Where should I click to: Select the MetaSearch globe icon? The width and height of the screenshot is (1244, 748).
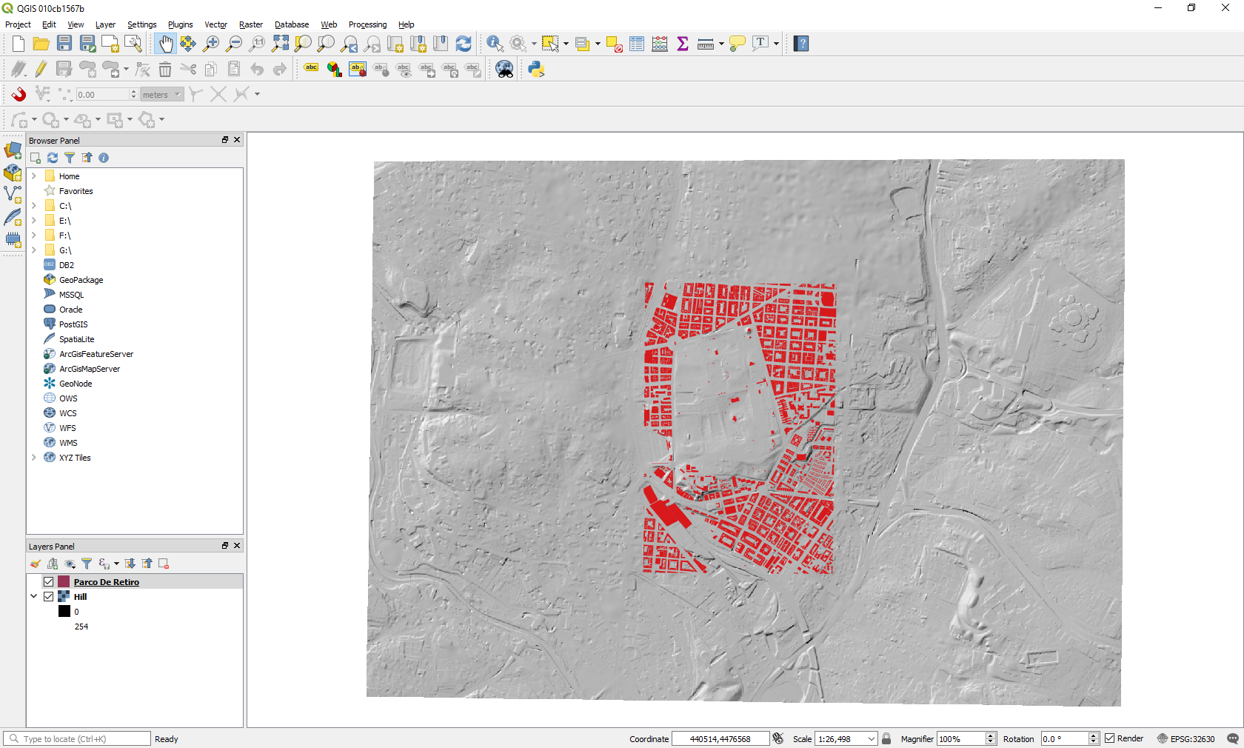504,69
